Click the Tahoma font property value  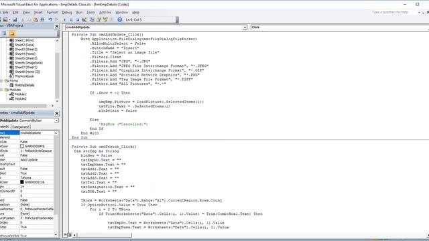pos(37,177)
